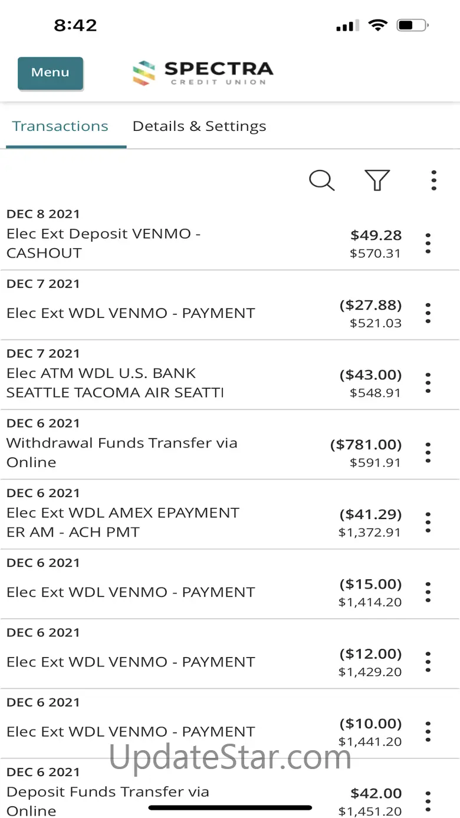Viewport: 460px width, 818px height.
Task: Open the Deposit Funds Transfer $42.00 entry
Action: 230,789
